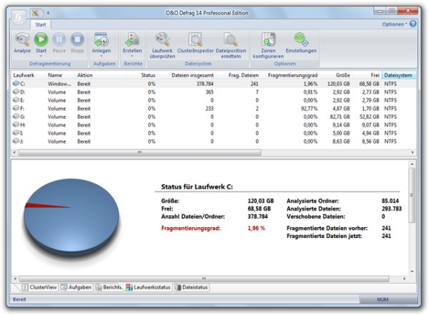Click the 'NUM' status bar indicator

tap(383, 299)
